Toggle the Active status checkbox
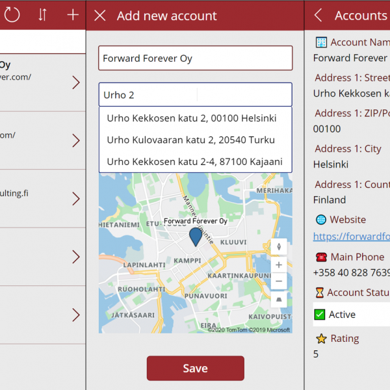Screen dimensions: 390x390 (x=319, y=315)
